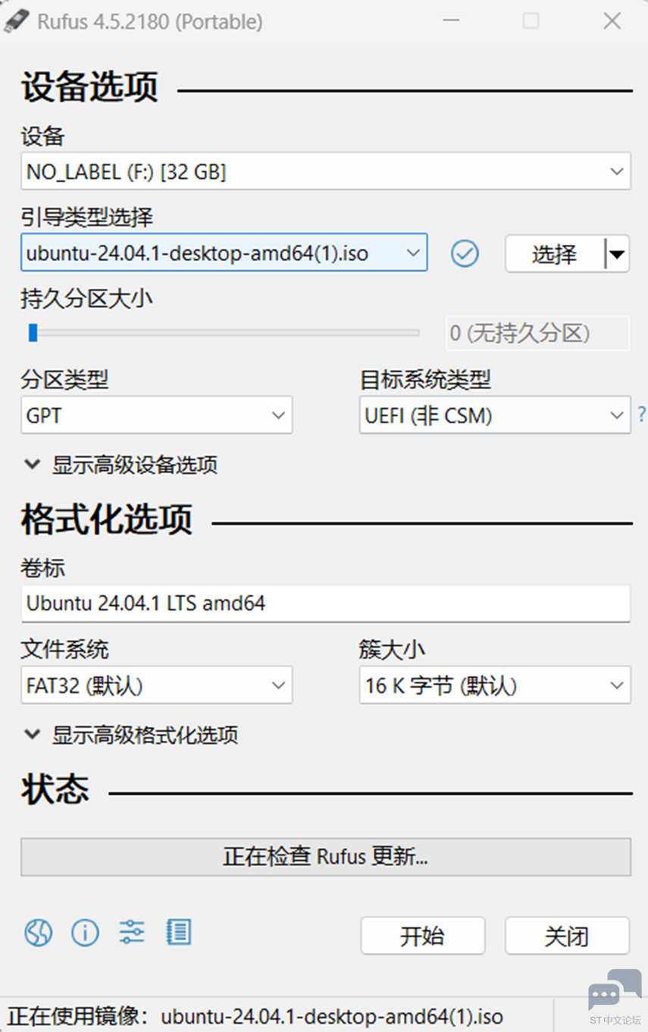Open the 文件系统 FAT32 dropdown

(x=156, y=685)
